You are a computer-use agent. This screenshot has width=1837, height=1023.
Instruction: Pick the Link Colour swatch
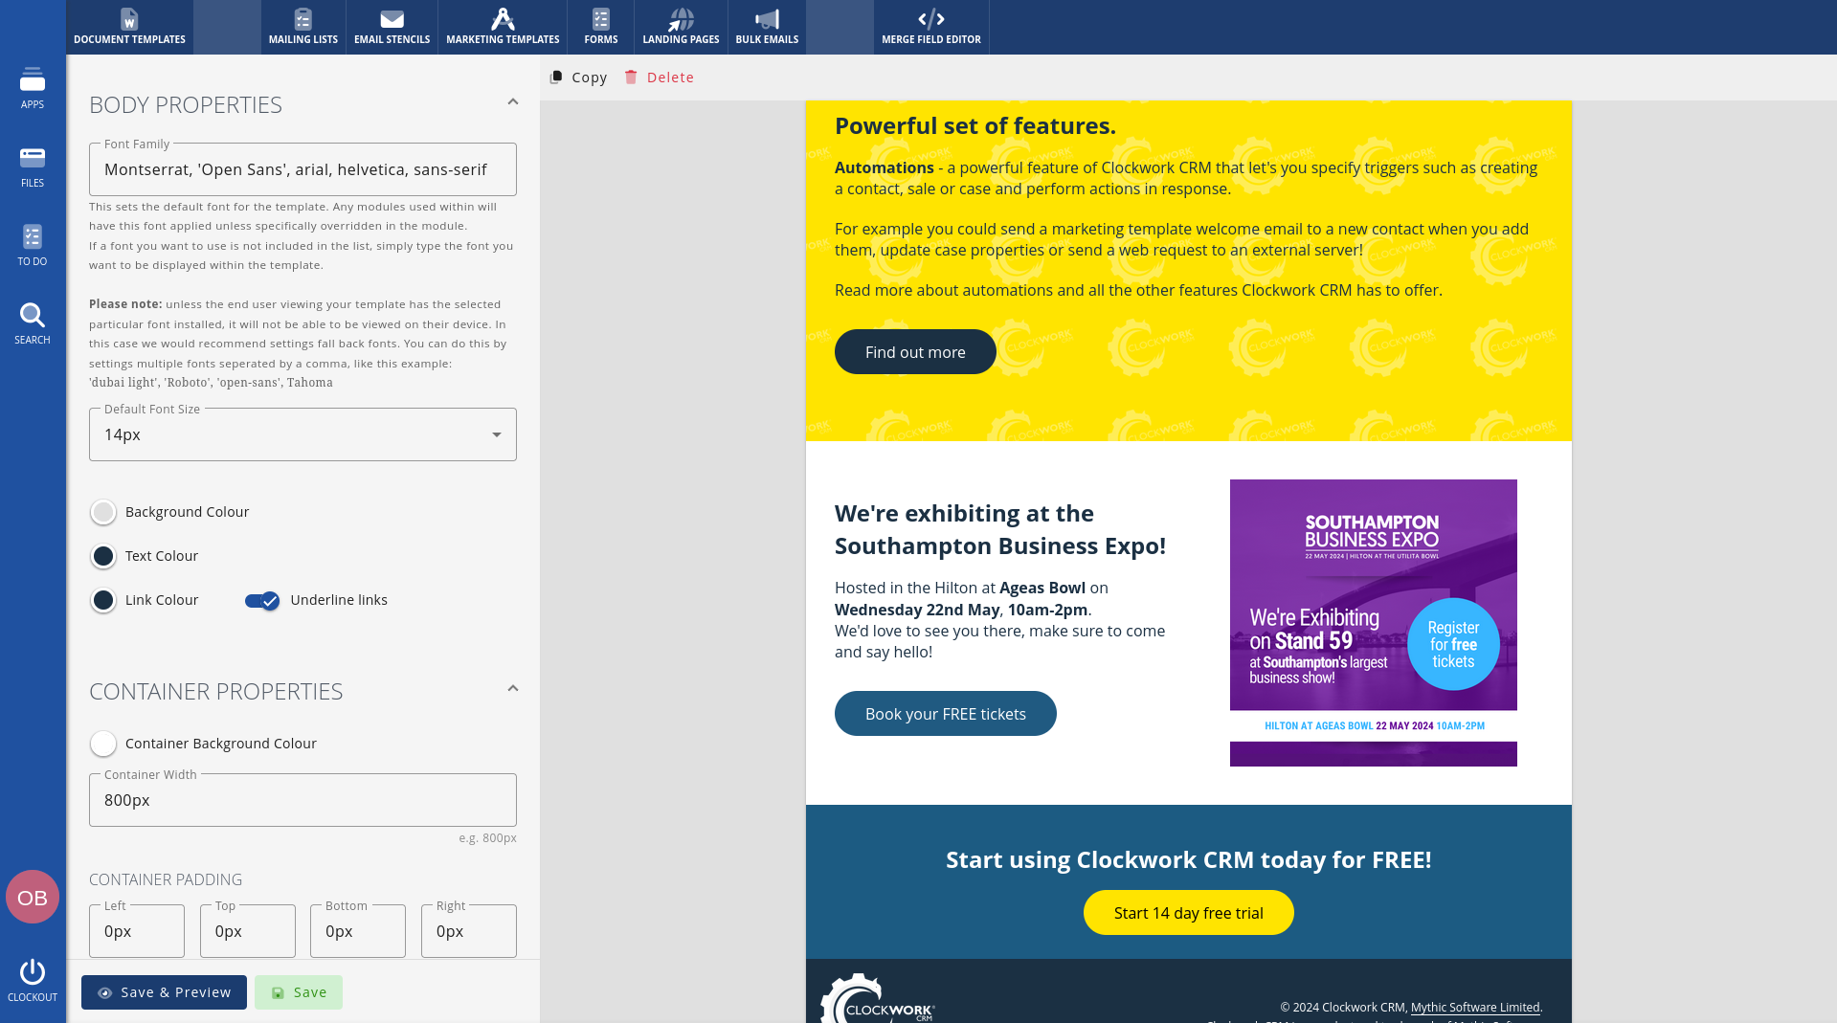103,600
